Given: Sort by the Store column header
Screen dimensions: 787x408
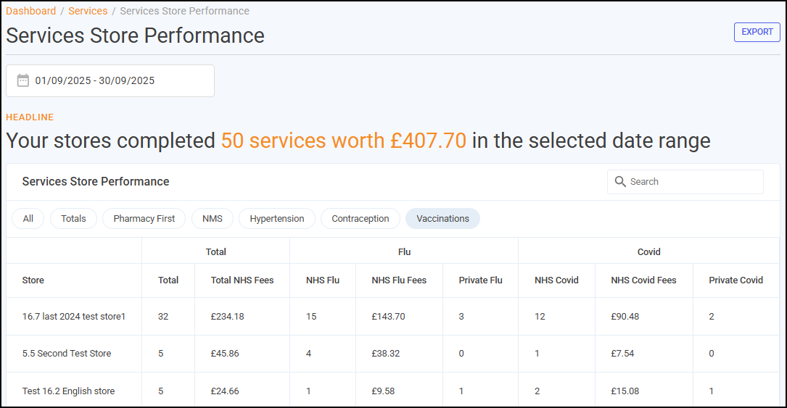Looking at the screenshot, I should pyautogui.click(x=33, y=280).
